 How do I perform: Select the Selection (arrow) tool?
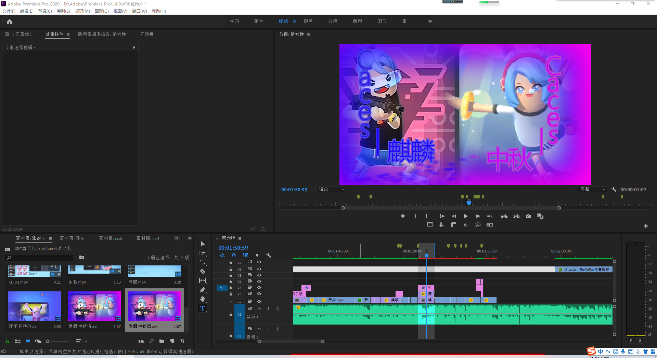tap(203, 244)
